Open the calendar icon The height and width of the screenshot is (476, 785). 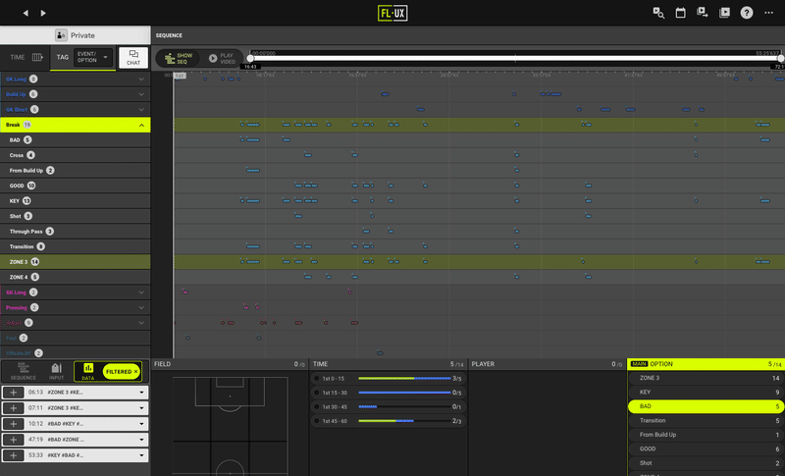tap(680, 13)
